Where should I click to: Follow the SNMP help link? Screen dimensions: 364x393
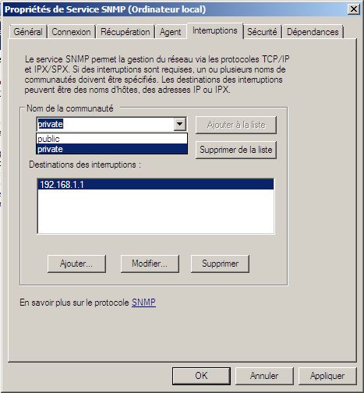143,303
